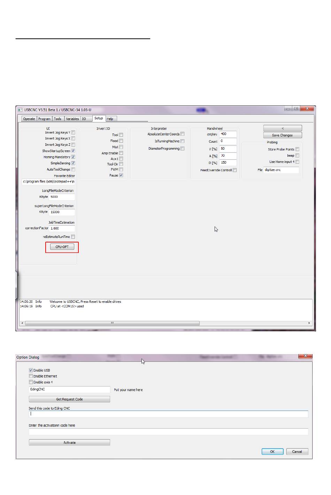331x495 pixels.
Task: Click the '<' collapse button above Save Changes
Action: click(282, 128)
